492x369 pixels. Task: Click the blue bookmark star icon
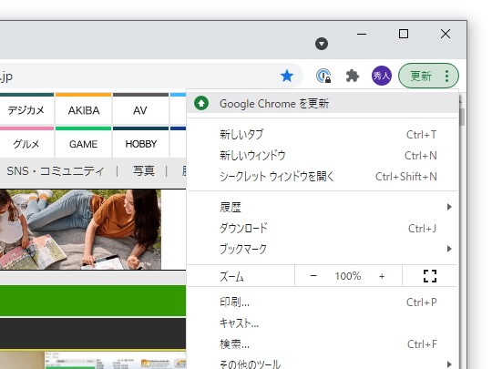pos(287,76)
